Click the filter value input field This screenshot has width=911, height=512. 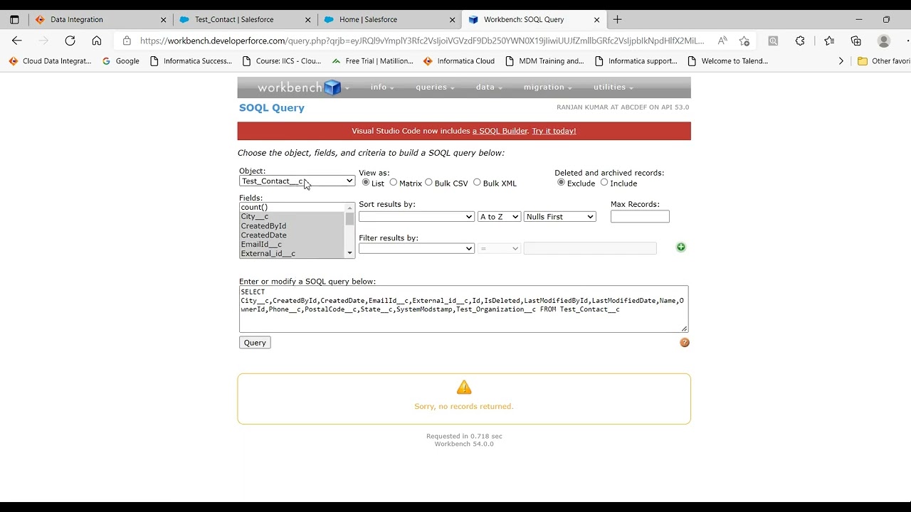tap(590, 248)
